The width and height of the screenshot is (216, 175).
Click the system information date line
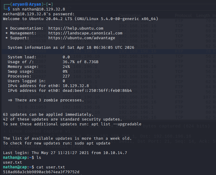coord(71,48)
